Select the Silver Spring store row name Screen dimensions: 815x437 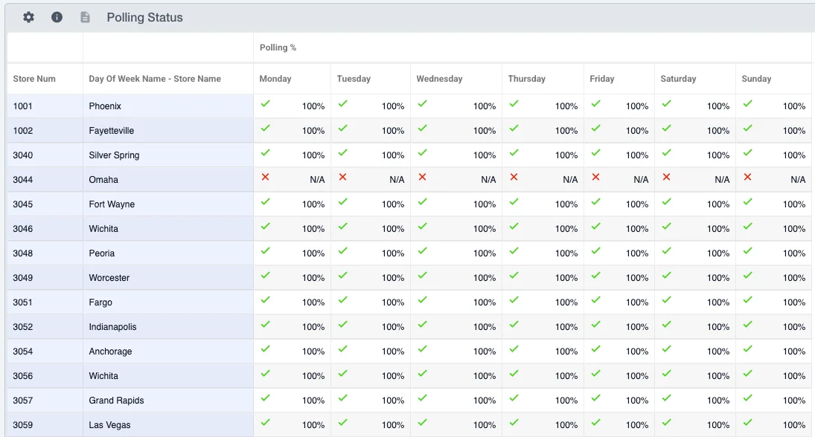click(114, 155)
